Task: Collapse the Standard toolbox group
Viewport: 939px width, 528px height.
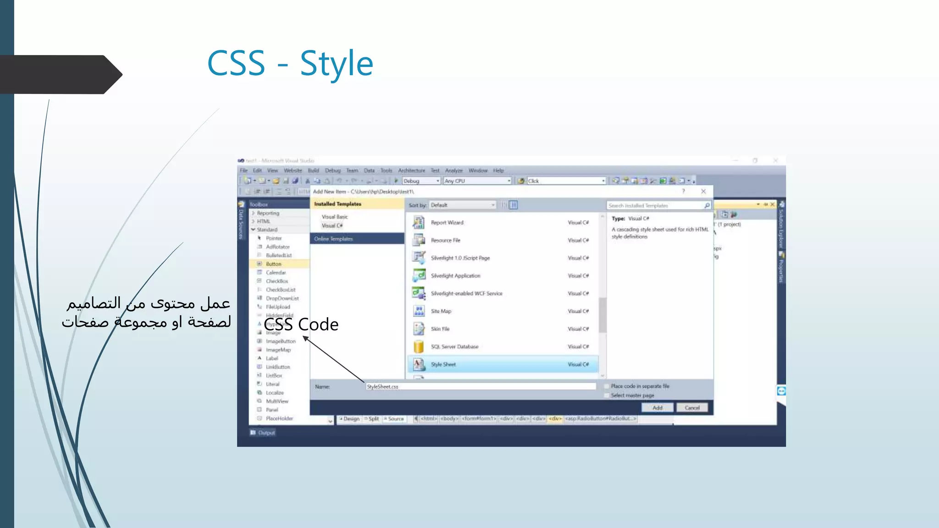Action: click(x=253, y=230)
